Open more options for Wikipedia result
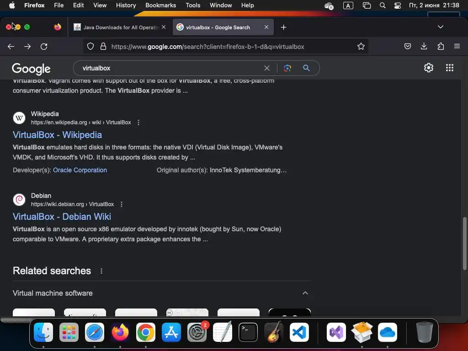 click(x=138, y=122)
